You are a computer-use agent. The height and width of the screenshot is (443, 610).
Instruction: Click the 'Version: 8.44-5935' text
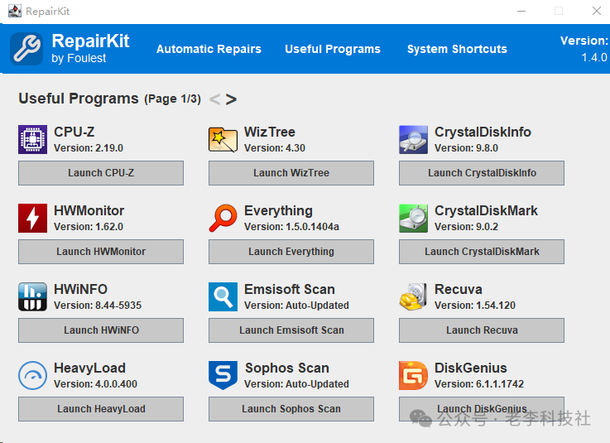[x=98, y=306]
